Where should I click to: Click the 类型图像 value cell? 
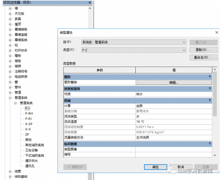point(174,149)
